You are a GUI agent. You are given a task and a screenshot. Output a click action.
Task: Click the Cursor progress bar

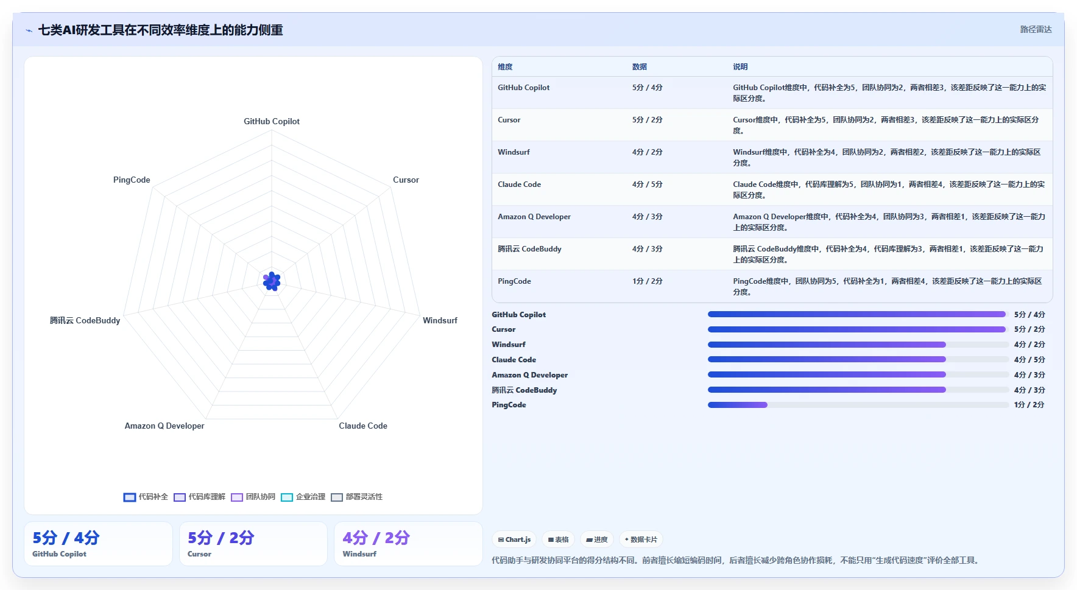pos(858,329)
